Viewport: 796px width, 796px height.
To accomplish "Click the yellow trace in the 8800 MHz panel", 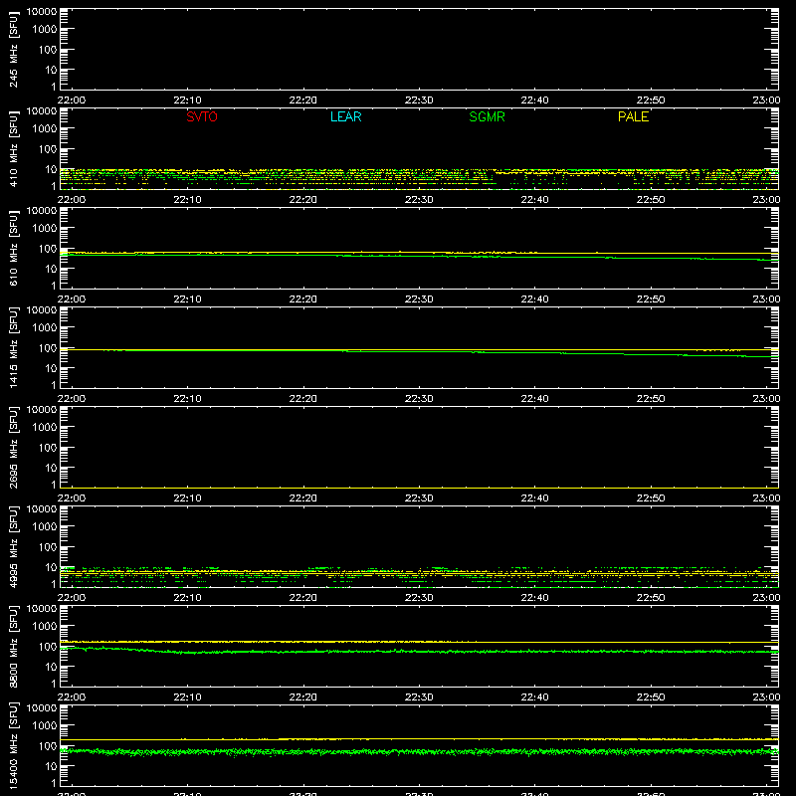I will [419, 642].
